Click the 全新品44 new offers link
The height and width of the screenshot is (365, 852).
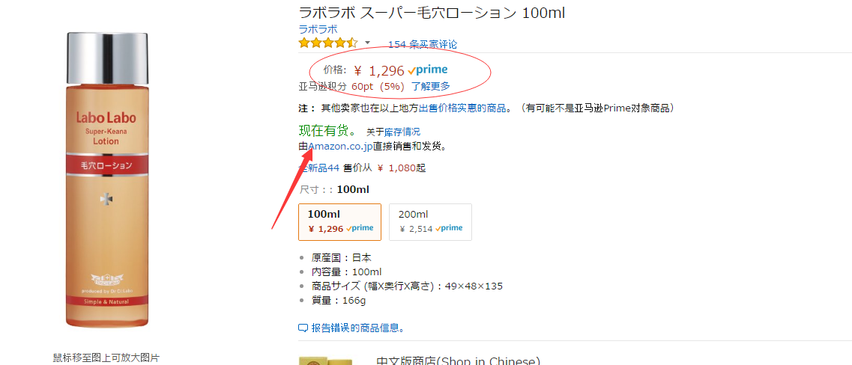tap(319, 168)
